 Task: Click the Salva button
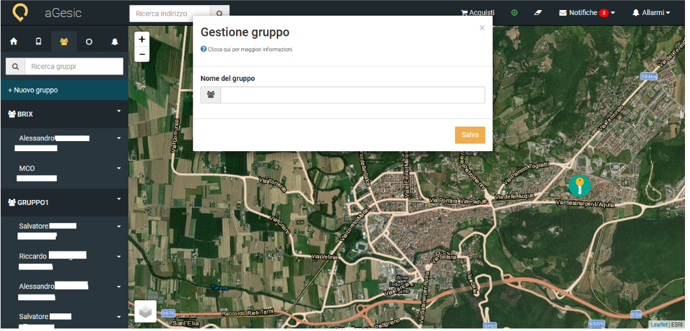(470, 135)
